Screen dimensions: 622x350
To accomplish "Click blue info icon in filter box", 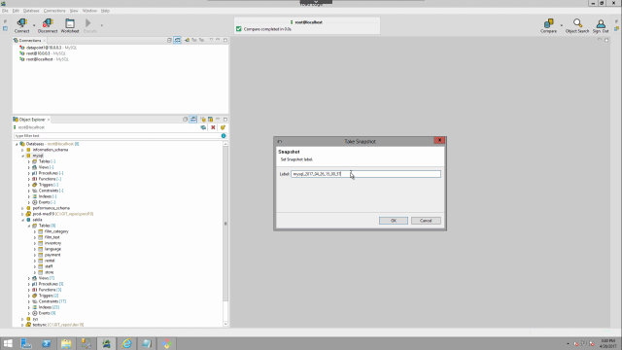I will (x=224, y=136).
